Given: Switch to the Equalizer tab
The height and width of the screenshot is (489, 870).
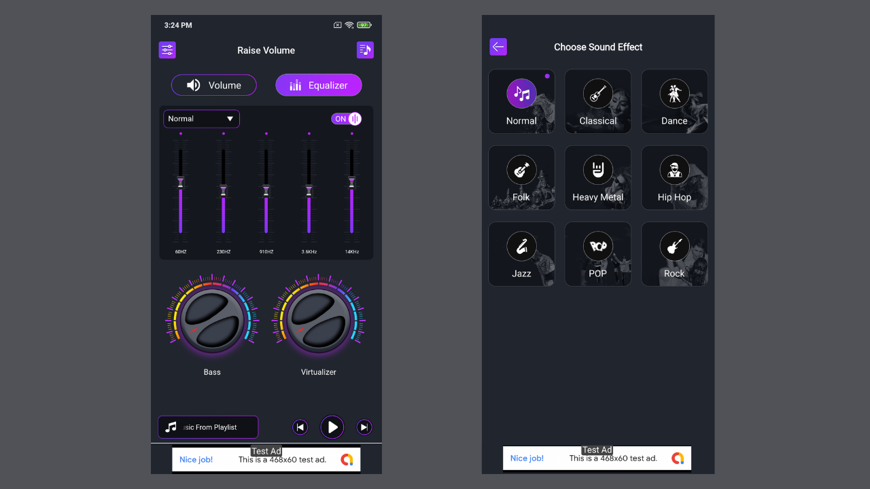Looking at the screenshot, I should click(x=319, y=85).
